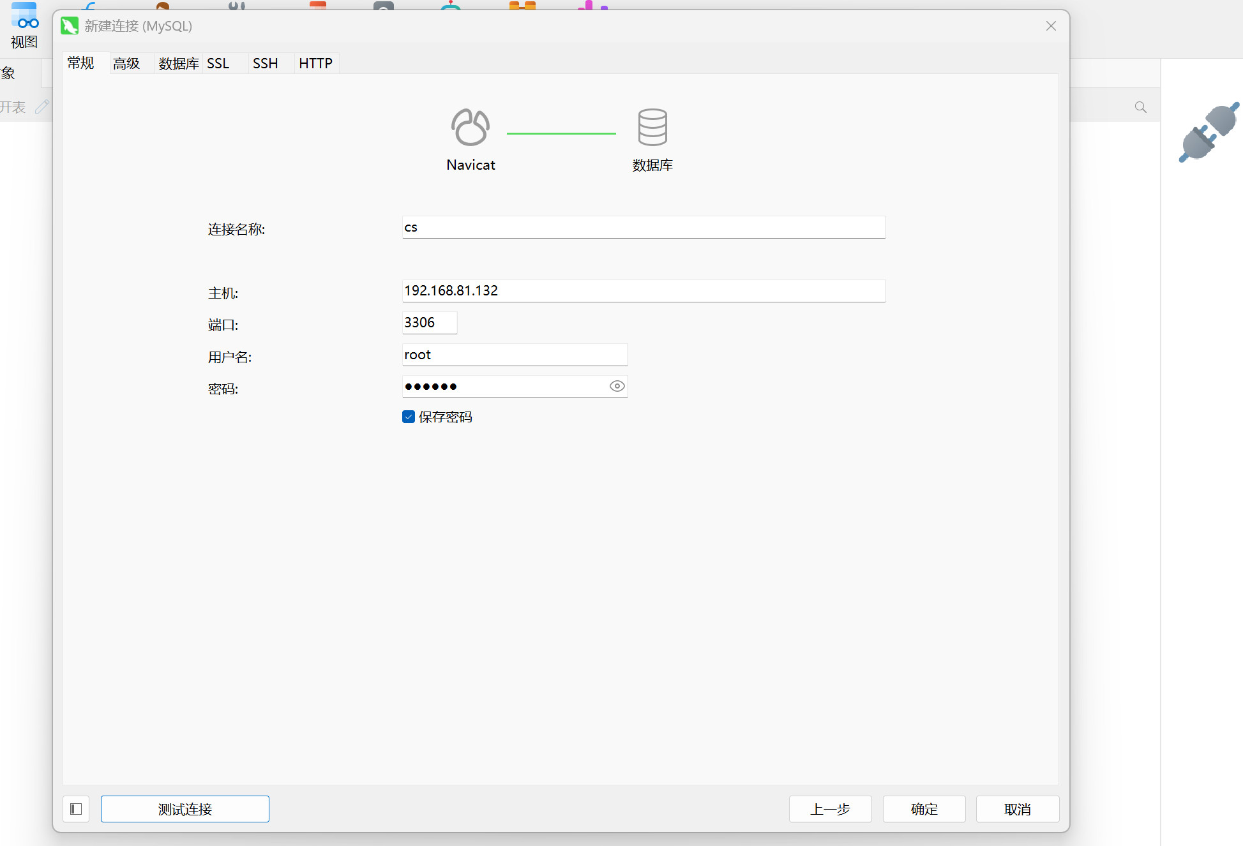Click the 端口 port field
The width and height of the screenshot is (1243, 846).
(x=429, y=323)
